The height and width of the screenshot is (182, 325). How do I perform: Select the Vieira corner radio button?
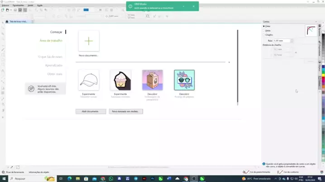(x=264, y=31)
